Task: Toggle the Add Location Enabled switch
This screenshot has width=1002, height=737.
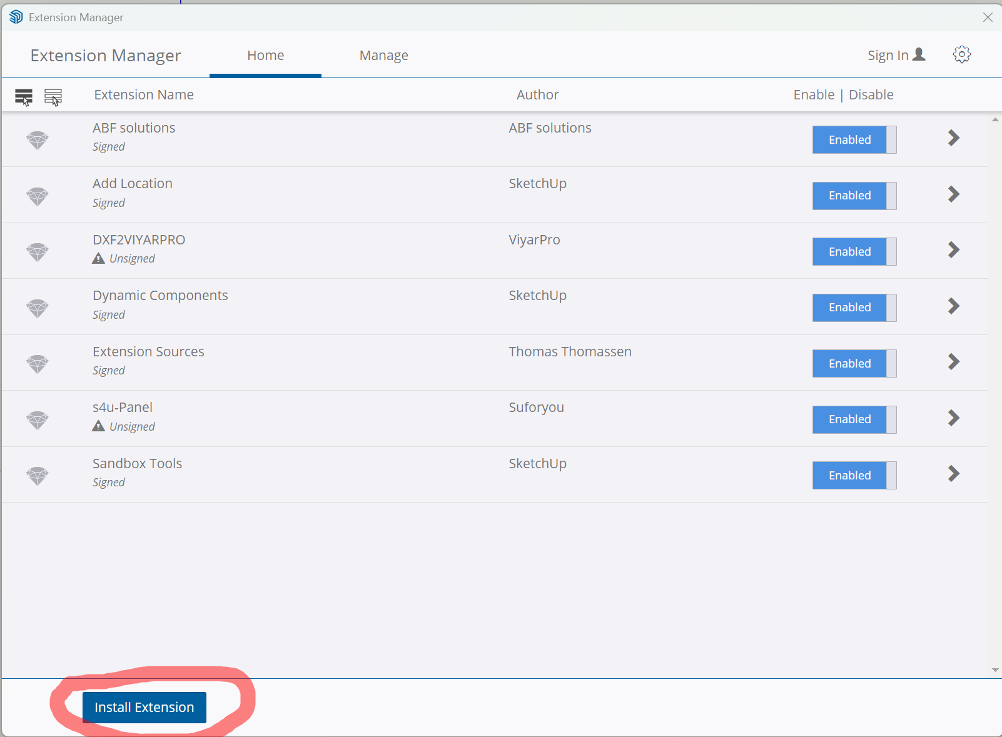Action: click(854, 196)
